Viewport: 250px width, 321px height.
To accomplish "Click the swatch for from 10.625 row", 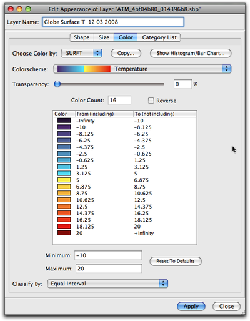I will (64, 200).
